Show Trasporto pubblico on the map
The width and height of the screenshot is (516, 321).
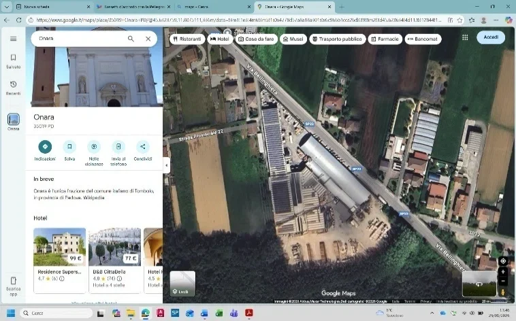pos(338,39)
